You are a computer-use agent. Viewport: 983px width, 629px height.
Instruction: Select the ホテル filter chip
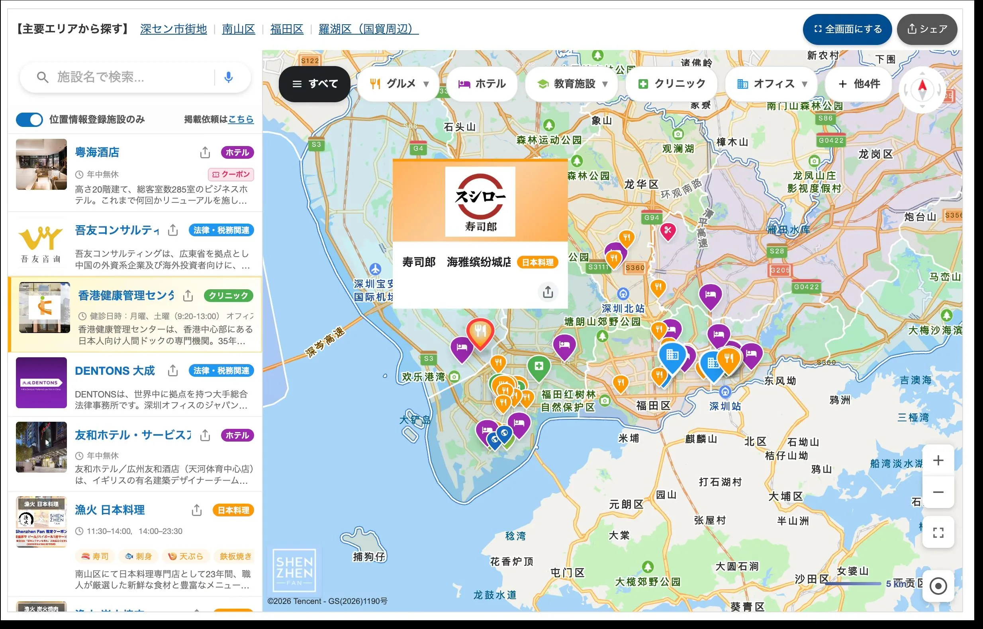pyautogui.click(x=482, y=84)
